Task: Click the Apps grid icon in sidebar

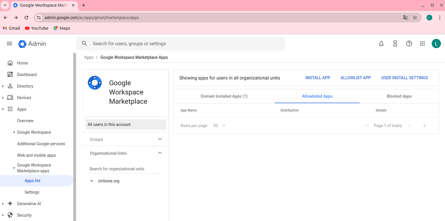Action: (x=10, y=109)
